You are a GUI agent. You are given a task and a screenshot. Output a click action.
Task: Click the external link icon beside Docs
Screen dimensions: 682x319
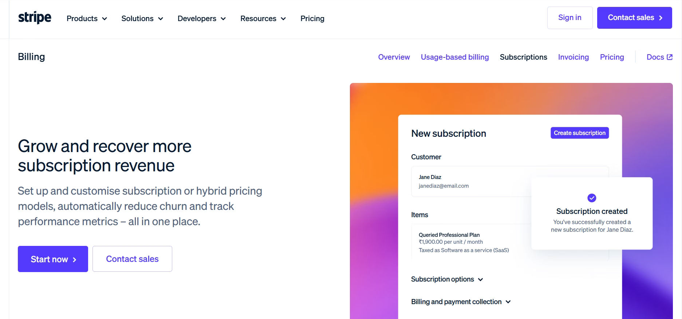click(670, 57)
